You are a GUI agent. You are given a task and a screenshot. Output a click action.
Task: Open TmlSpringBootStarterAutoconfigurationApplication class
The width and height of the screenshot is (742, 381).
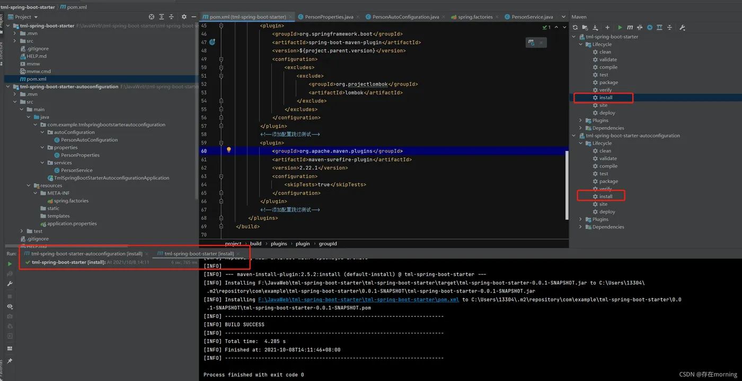coord(112,178)
